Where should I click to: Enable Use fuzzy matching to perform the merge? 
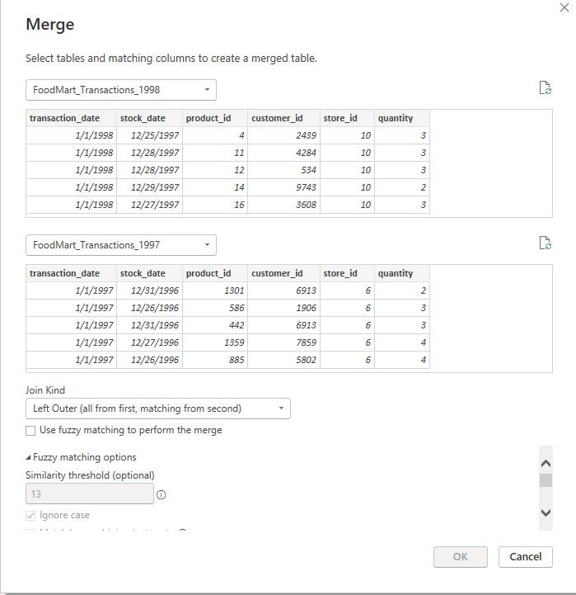pos(30,430)
